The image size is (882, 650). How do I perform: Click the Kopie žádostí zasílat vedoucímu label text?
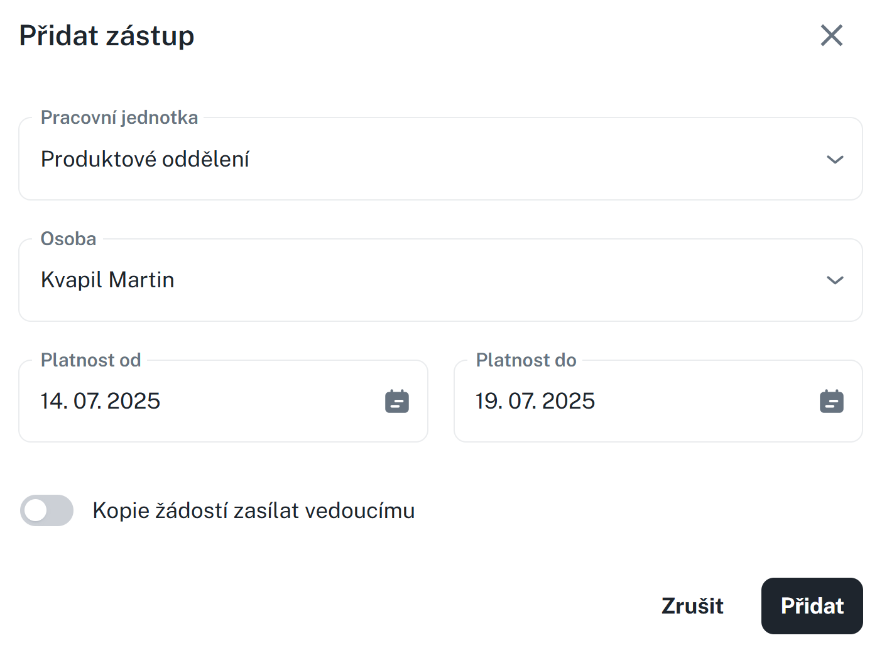[x=253, y=510]
